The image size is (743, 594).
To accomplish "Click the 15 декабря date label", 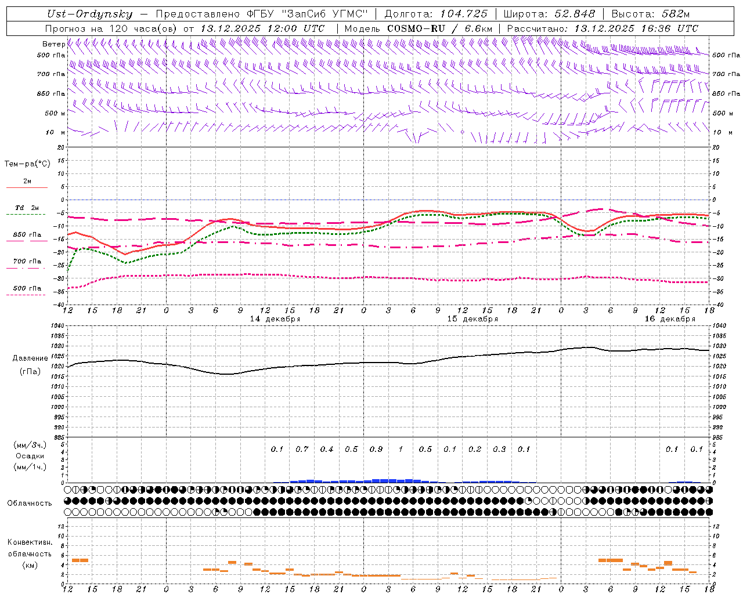I will (x=473, y=319).
